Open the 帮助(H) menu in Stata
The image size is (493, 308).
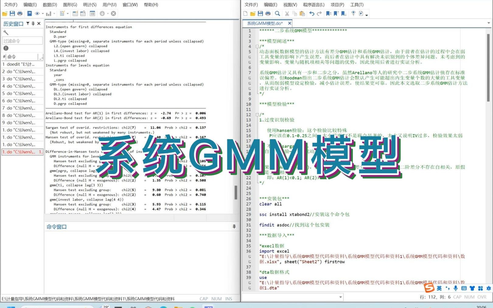pyautogui.click(x=151, y=5)
